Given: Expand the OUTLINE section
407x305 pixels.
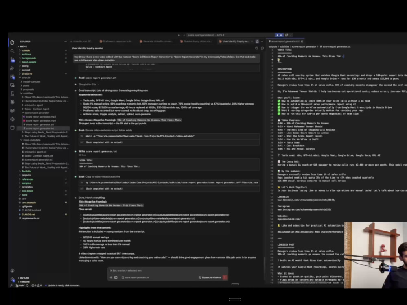Looking at the screenshot, I should pos(24,278).
